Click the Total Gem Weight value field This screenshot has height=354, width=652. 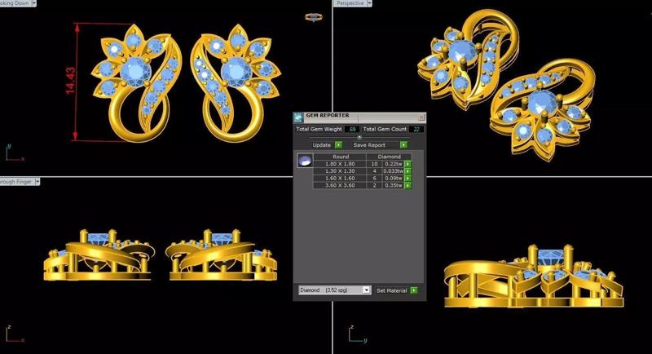(x=352, y=130)
